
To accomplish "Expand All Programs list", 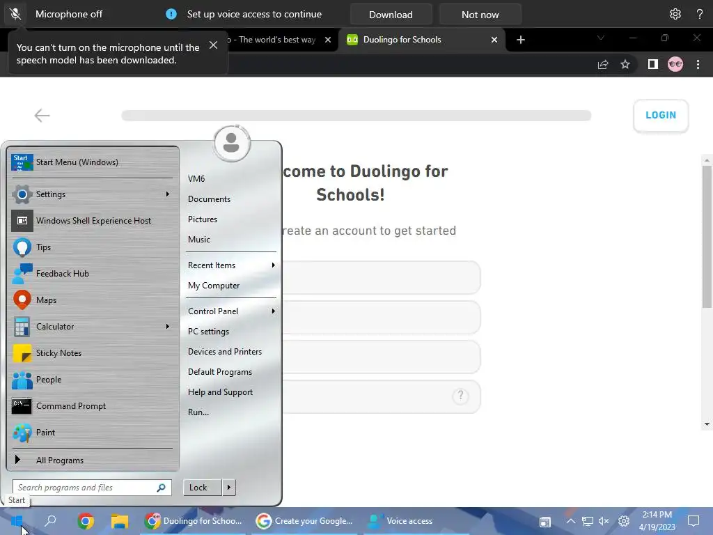I will (91, 460).
